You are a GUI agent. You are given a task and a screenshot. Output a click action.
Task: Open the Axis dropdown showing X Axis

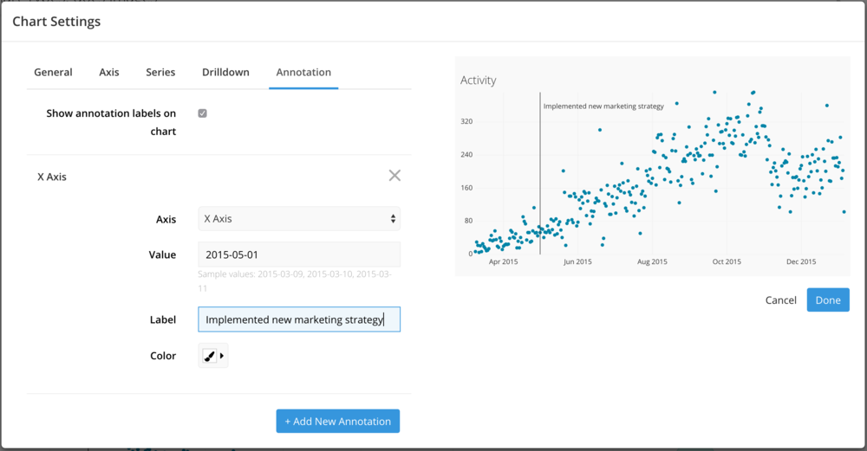299,219
